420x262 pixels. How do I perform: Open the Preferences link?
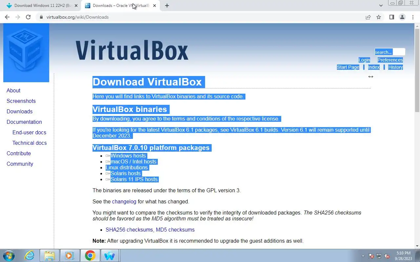pos(390,60)
